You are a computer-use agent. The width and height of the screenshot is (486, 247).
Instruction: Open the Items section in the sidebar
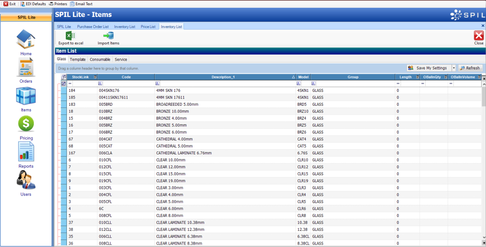tap(26, 99)
